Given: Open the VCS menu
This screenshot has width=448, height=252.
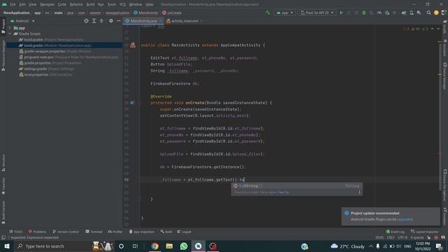Looking at the screenshot, I should 122,5.
